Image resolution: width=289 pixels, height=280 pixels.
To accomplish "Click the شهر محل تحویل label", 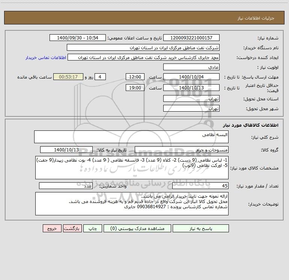I will coord(262,109).
